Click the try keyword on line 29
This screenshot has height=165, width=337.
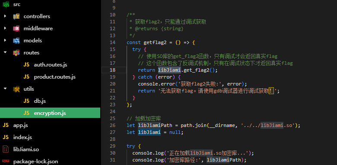130,146
